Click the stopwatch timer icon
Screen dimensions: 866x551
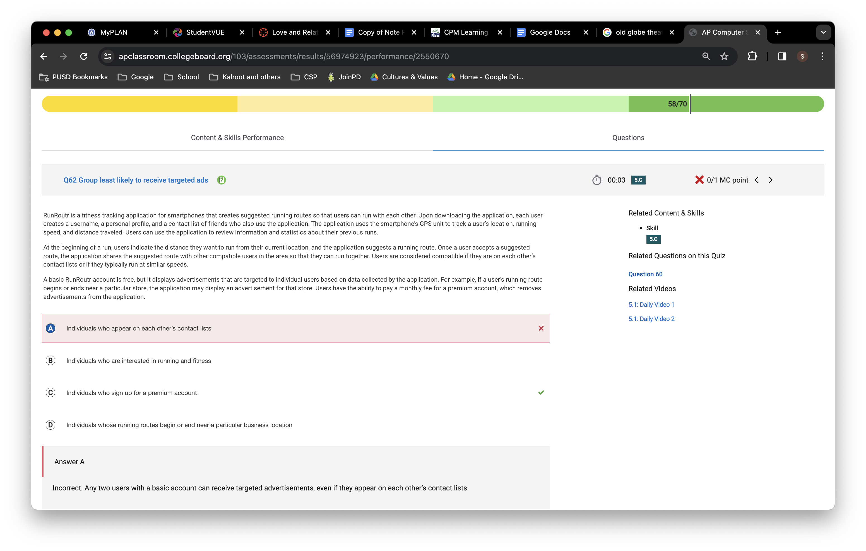pyautogui.click(x=596, y=180)
